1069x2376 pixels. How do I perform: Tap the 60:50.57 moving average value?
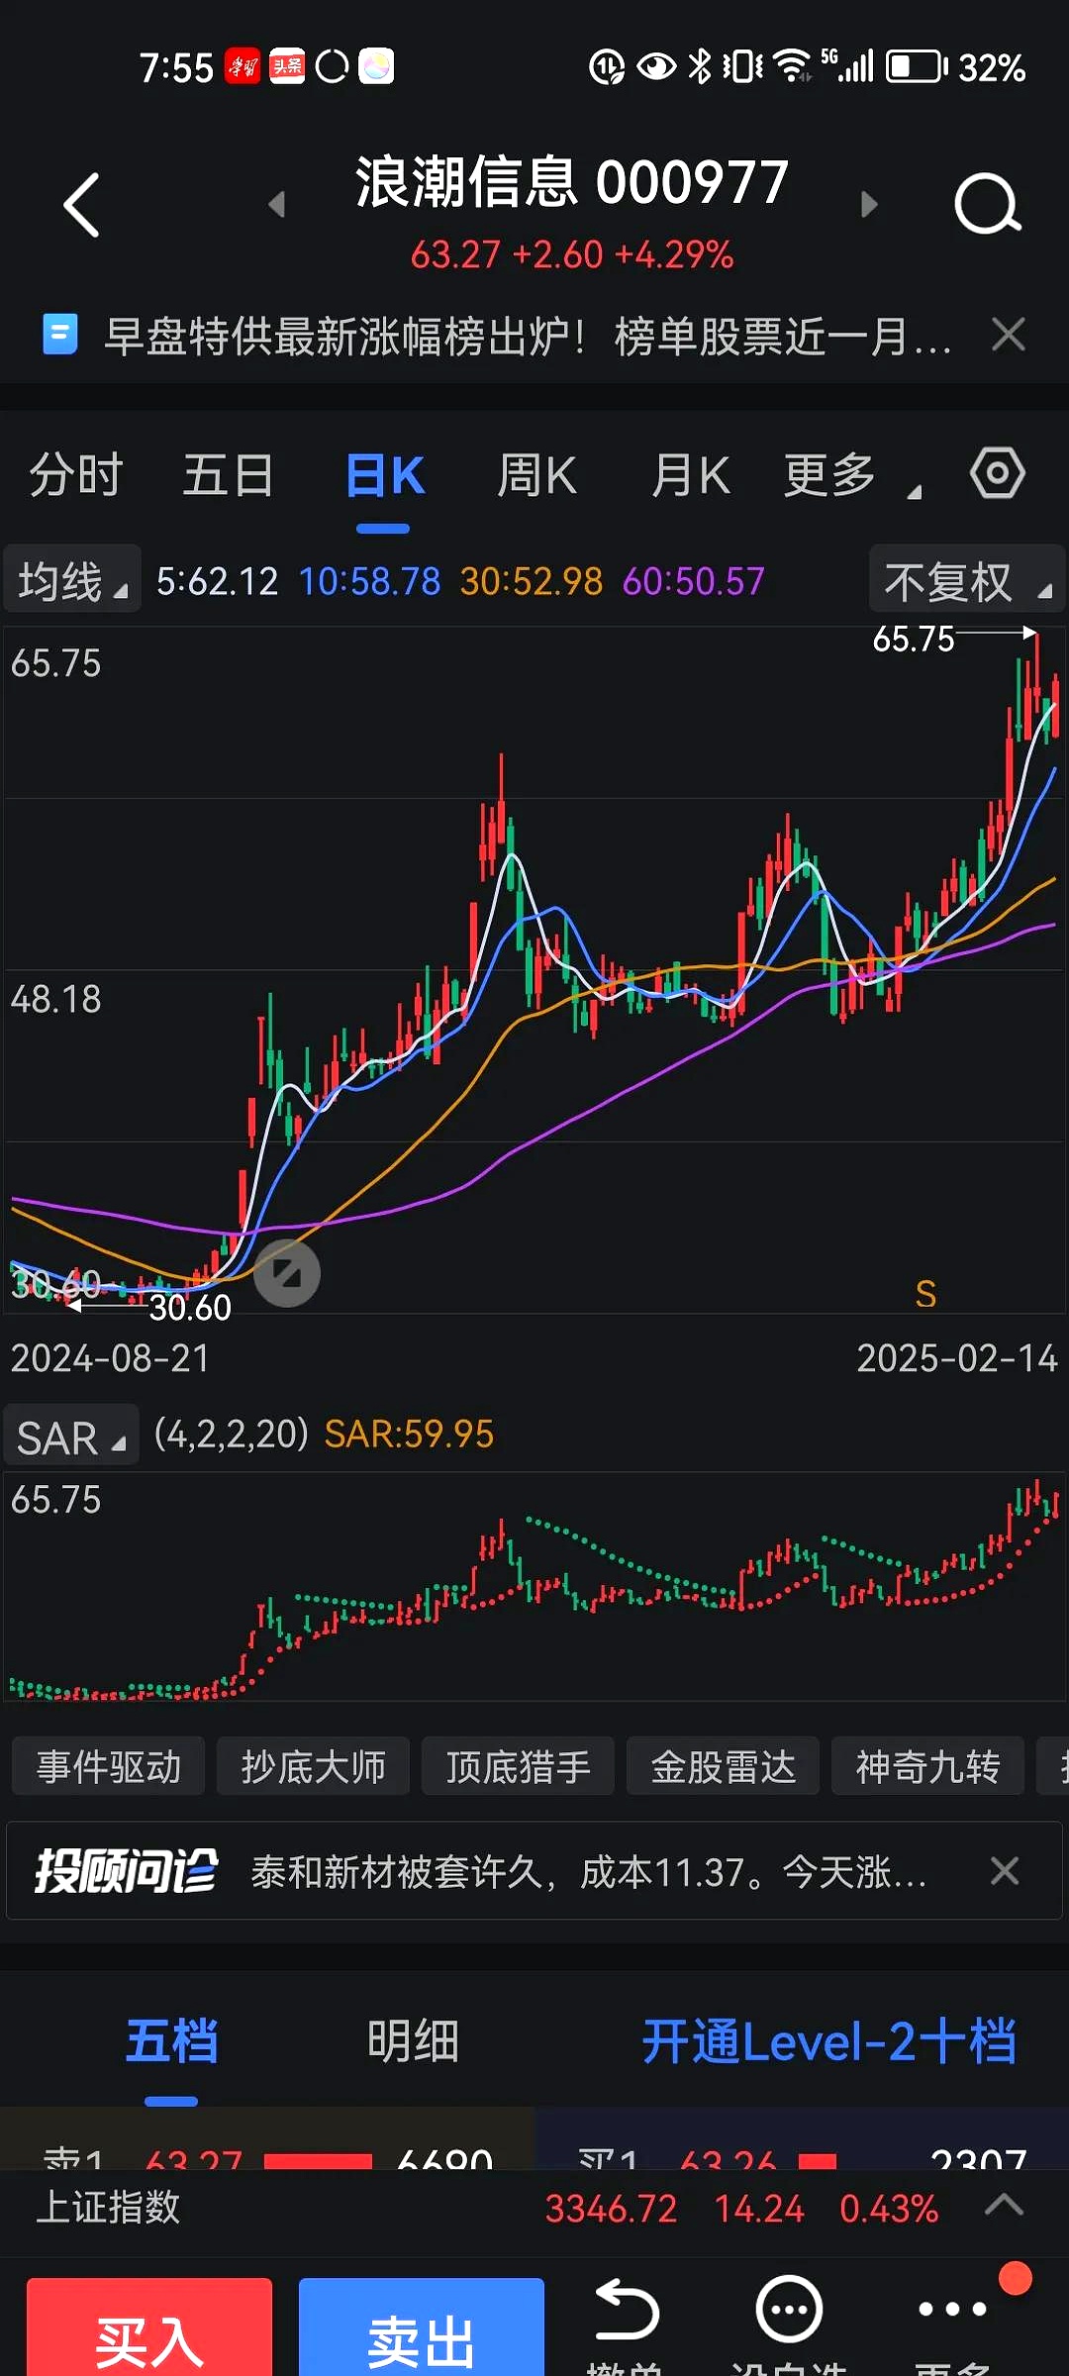pos(694,581)
